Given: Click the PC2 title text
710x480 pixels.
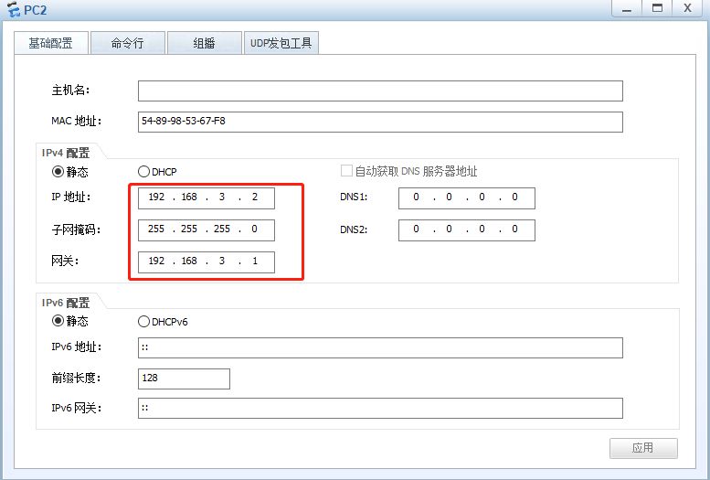Looking at the screenshot, I should point(36,10).
